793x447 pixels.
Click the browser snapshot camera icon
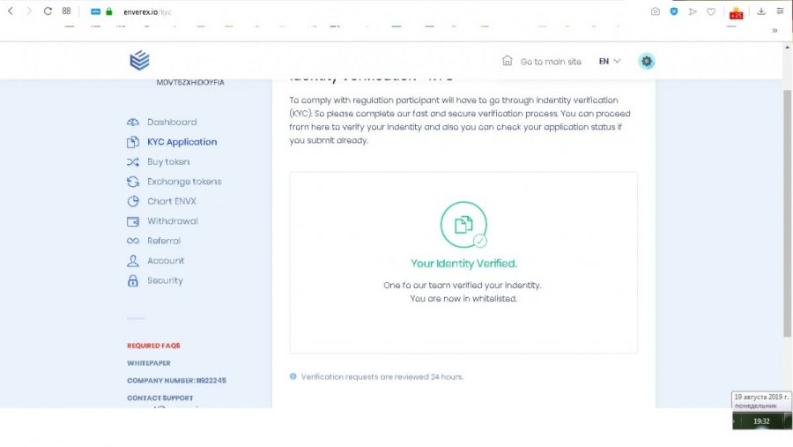pos(655,11)
